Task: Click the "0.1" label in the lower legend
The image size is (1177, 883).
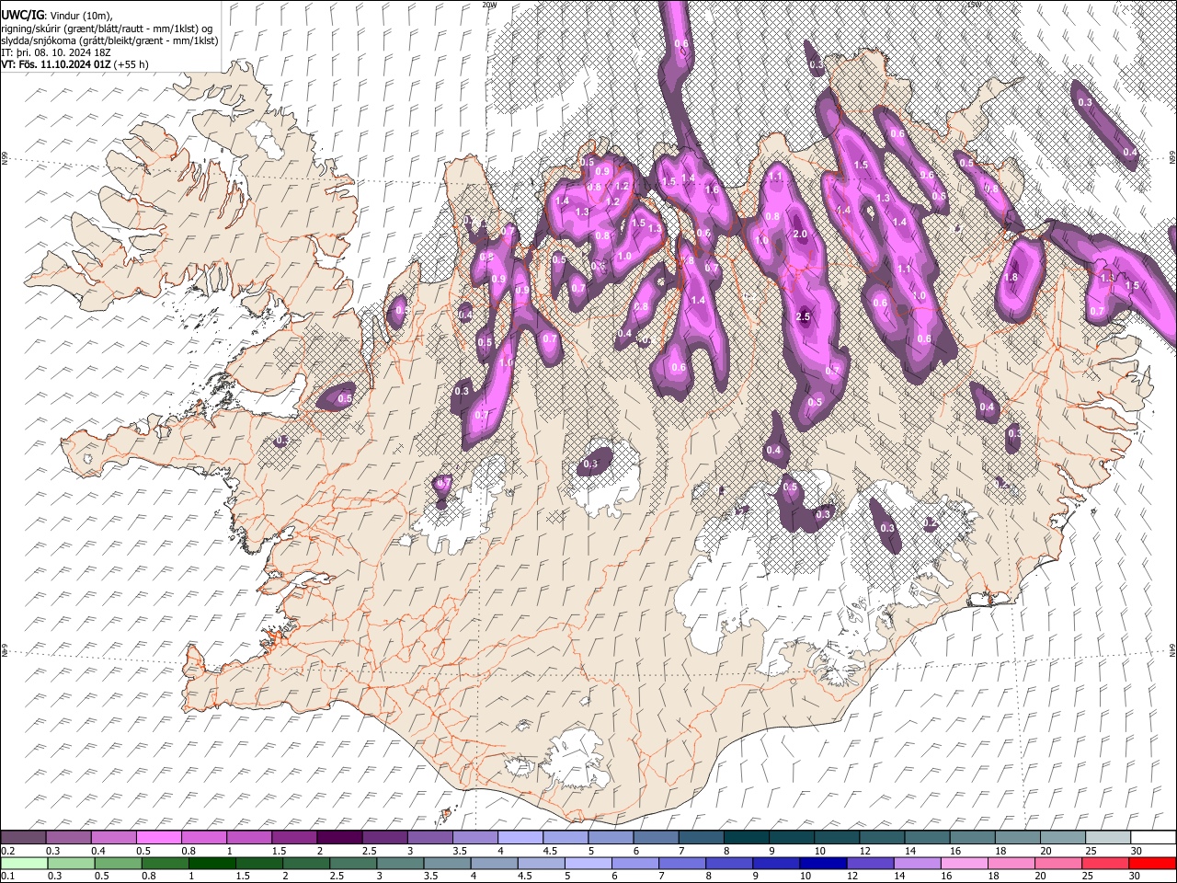Action: pos(7,876)
